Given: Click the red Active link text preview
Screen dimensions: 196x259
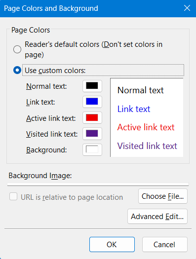Looking at the screenshot, I should pos(146,127).
